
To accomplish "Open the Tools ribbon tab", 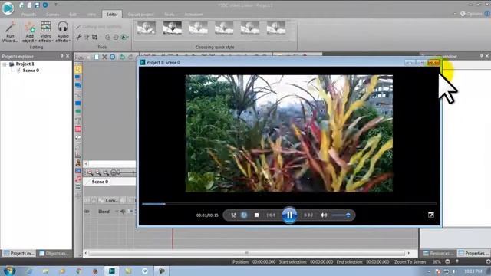I will [170, 15].
